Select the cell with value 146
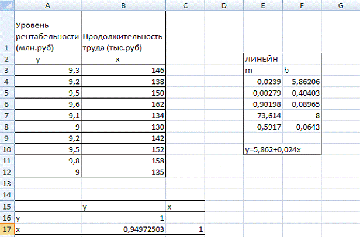The width and height of the screenshot is (360, 237). point(123,71)
